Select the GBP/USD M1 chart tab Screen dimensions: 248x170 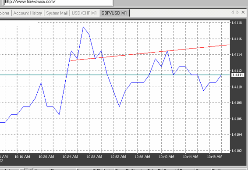click(x=114, y=13)
